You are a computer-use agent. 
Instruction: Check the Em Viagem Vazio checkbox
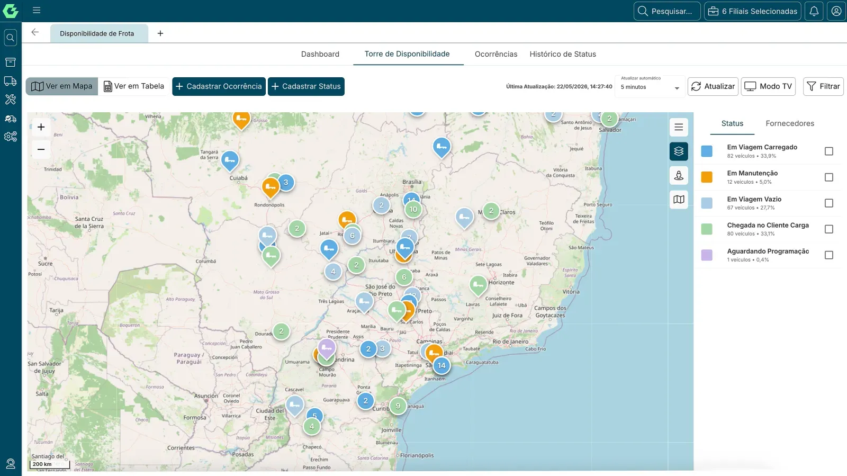829,203
